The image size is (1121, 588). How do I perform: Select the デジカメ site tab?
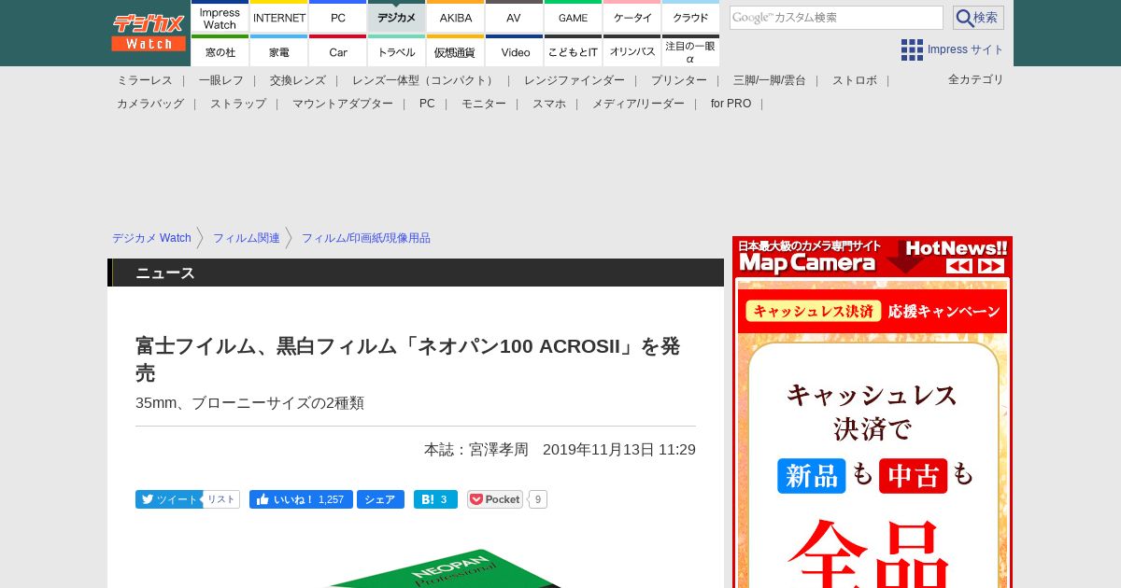pyautogui.click(x=397, y=18)
